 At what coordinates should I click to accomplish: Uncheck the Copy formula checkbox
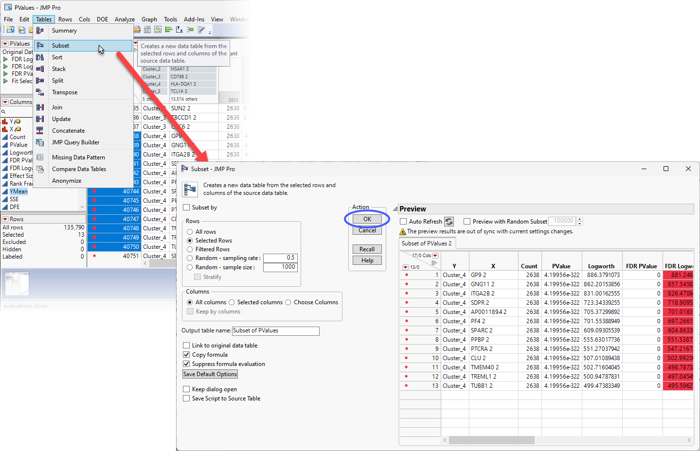[x=187, y=355]
